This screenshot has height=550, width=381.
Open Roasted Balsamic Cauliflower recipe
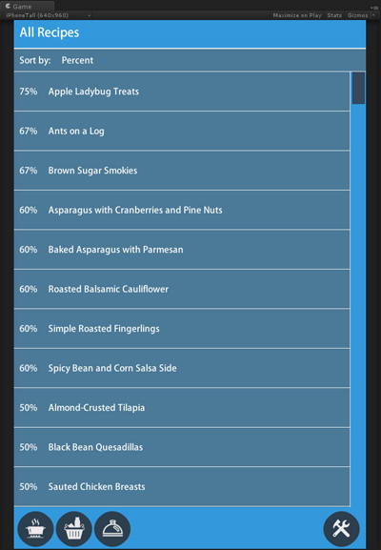pos(182,289)
